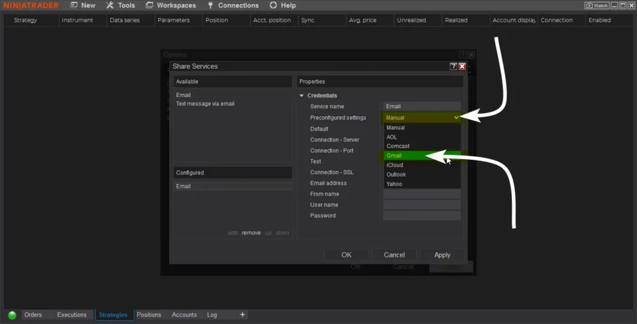Open the Workspaces menu
The height and width of the screenshot is (324, 637).
point(170,5)
